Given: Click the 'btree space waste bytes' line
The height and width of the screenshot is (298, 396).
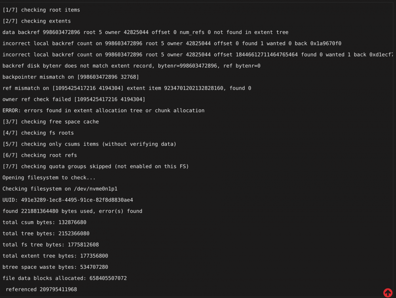Looking at the screenshot, I should pyautogui.click(x=55, y=267).
